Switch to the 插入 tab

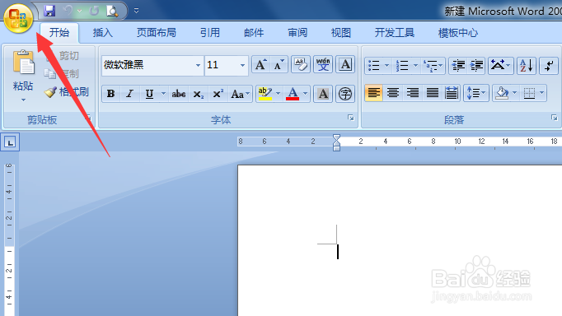coord(103,33)
